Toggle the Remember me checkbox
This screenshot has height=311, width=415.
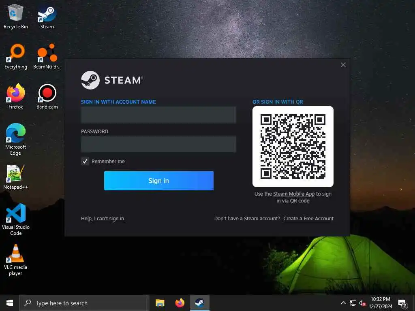pos(85,161)
